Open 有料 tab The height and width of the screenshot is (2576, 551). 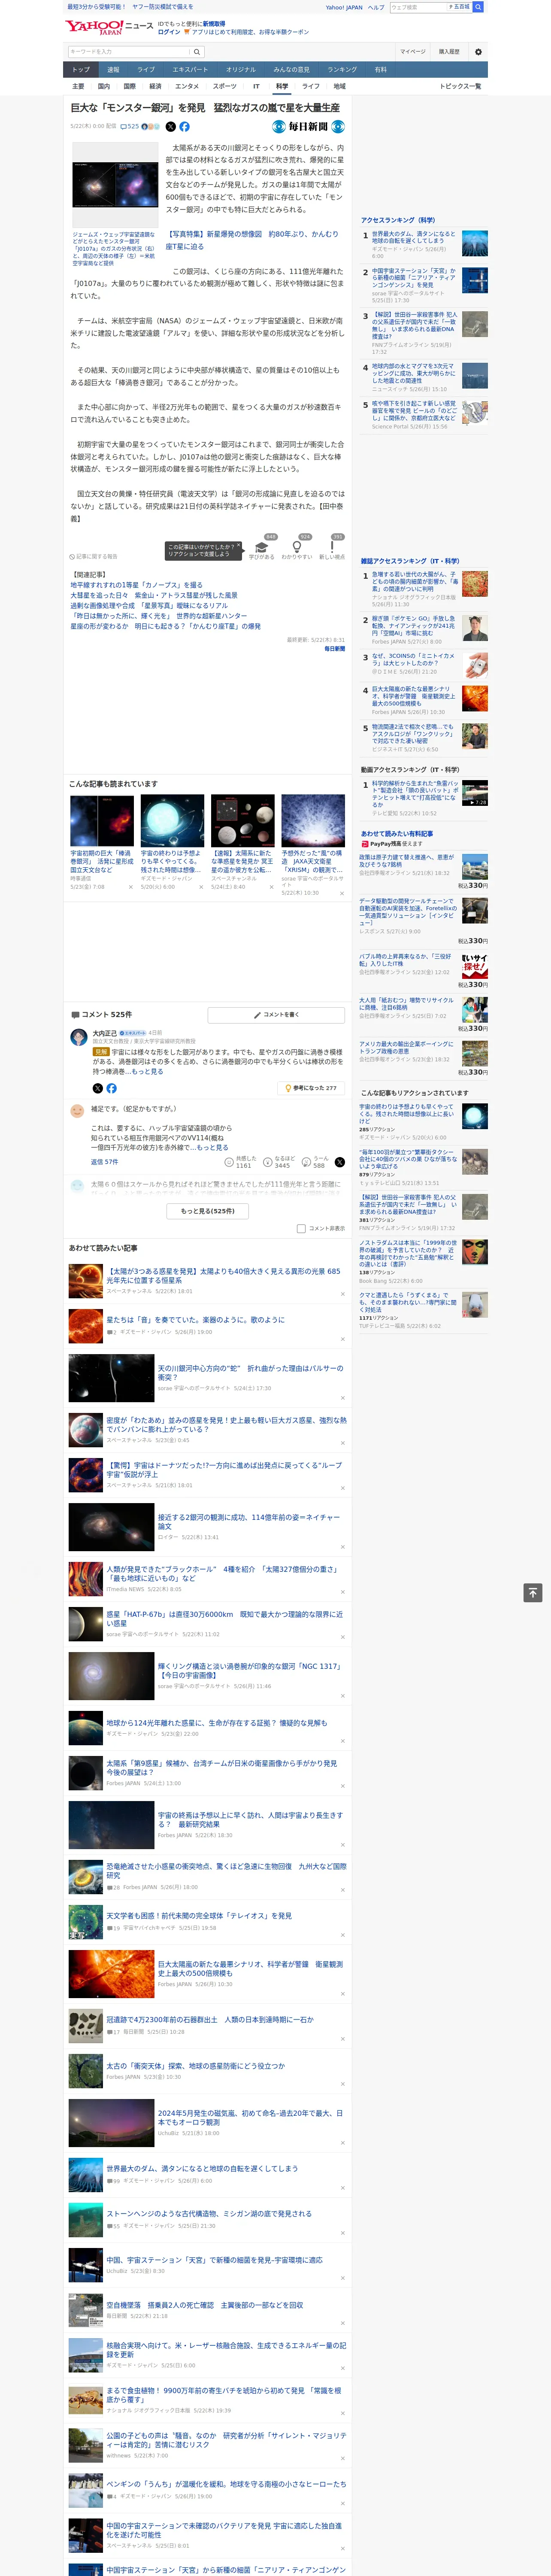coord(380,69)
